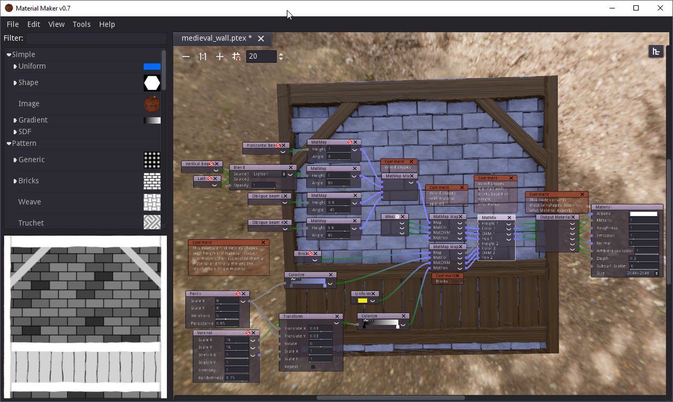Expand the Uniform tree item
Screen dimensions: 673x402
point(15,66)
